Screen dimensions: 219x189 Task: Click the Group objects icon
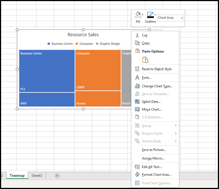137,125
